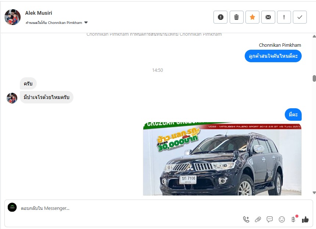Mark conversation done with checkmark button
The image size is (316, 229).
pyautogui.click(x=300, y=17)
